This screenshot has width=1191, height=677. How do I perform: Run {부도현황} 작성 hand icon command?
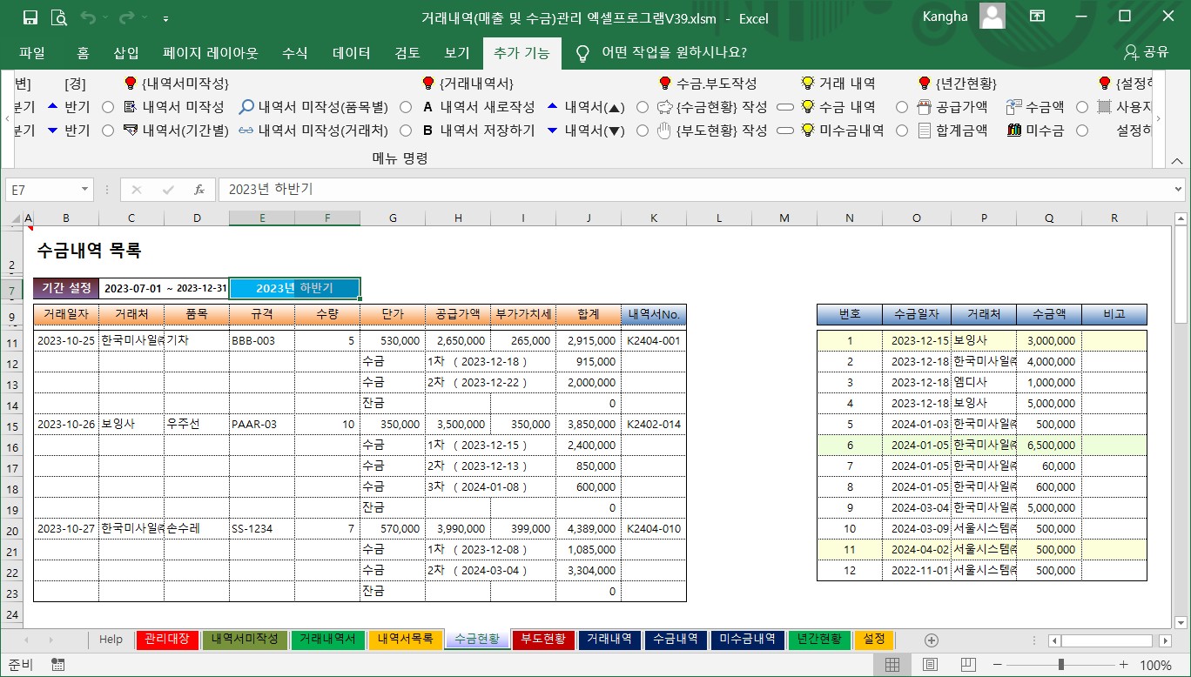(x=712, y=131)
